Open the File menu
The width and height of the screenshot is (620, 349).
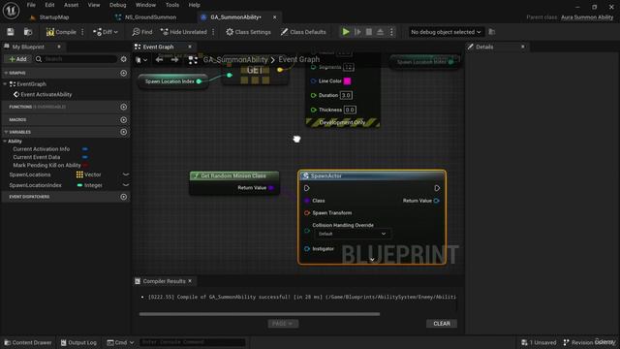pos(31,5)
